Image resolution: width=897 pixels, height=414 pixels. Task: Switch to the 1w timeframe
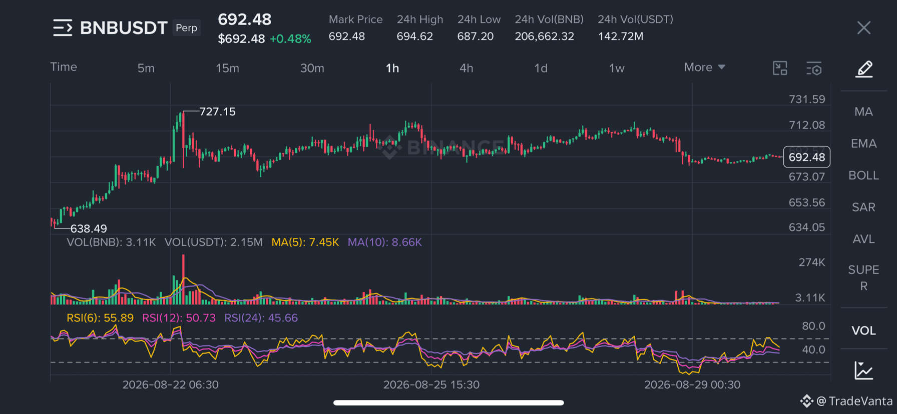(617, 68)
